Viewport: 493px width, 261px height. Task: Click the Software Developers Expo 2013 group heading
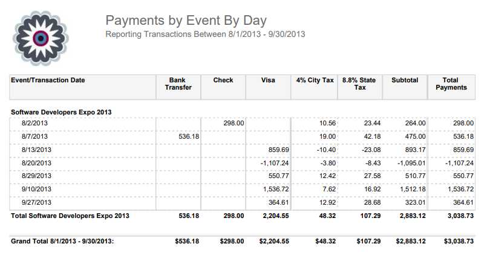pos(61,112)
